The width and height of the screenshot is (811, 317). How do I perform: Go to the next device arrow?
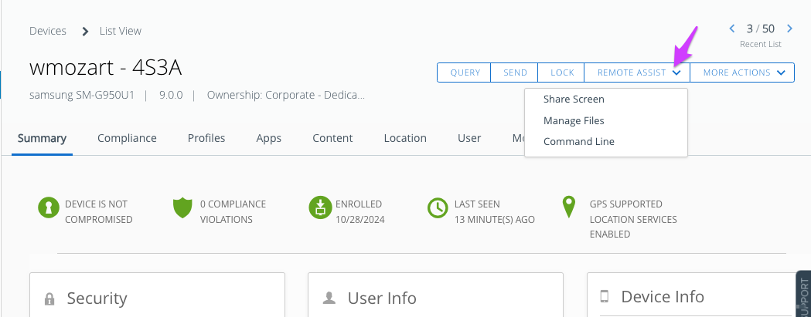click(x=789, y=29)
